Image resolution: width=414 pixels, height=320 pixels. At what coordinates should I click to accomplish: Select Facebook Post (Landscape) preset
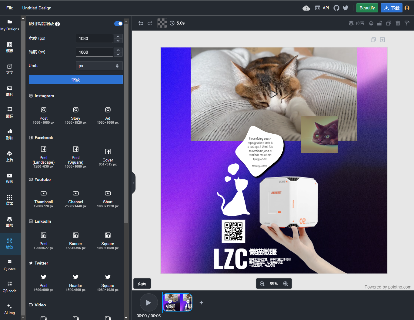pos(44,157)
